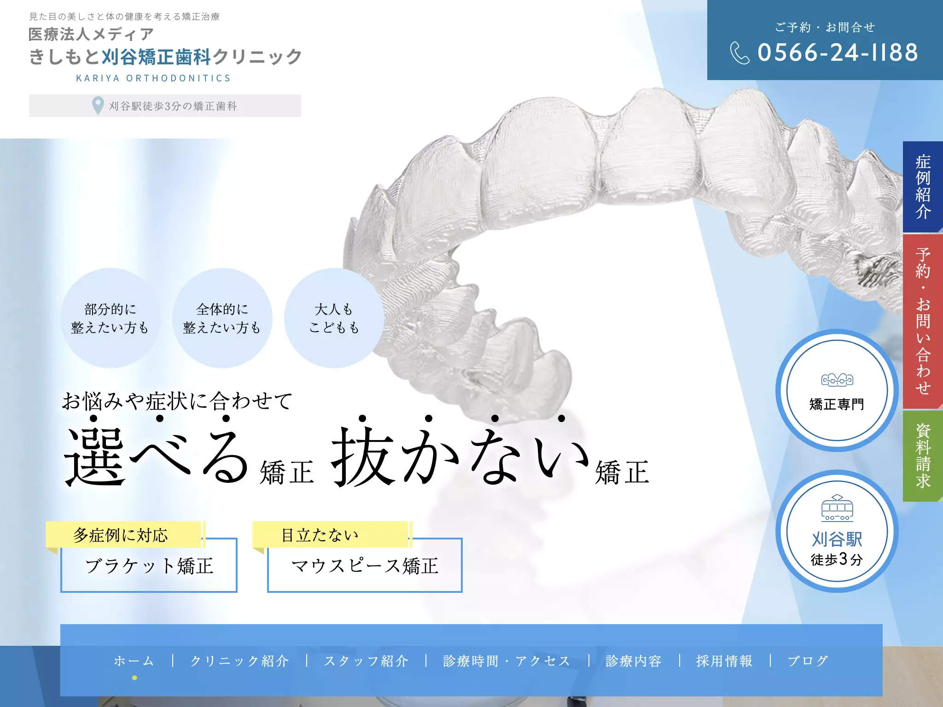
Task: Click the 刈谷駅徒歩3分の矯正歯科 banner
Action: [165, 106]
